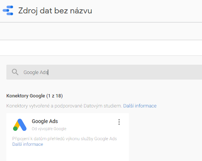Open 'Další informace' link beside Datovým studiem
Viewport: 202px width, 161px height.
(140, 106)
